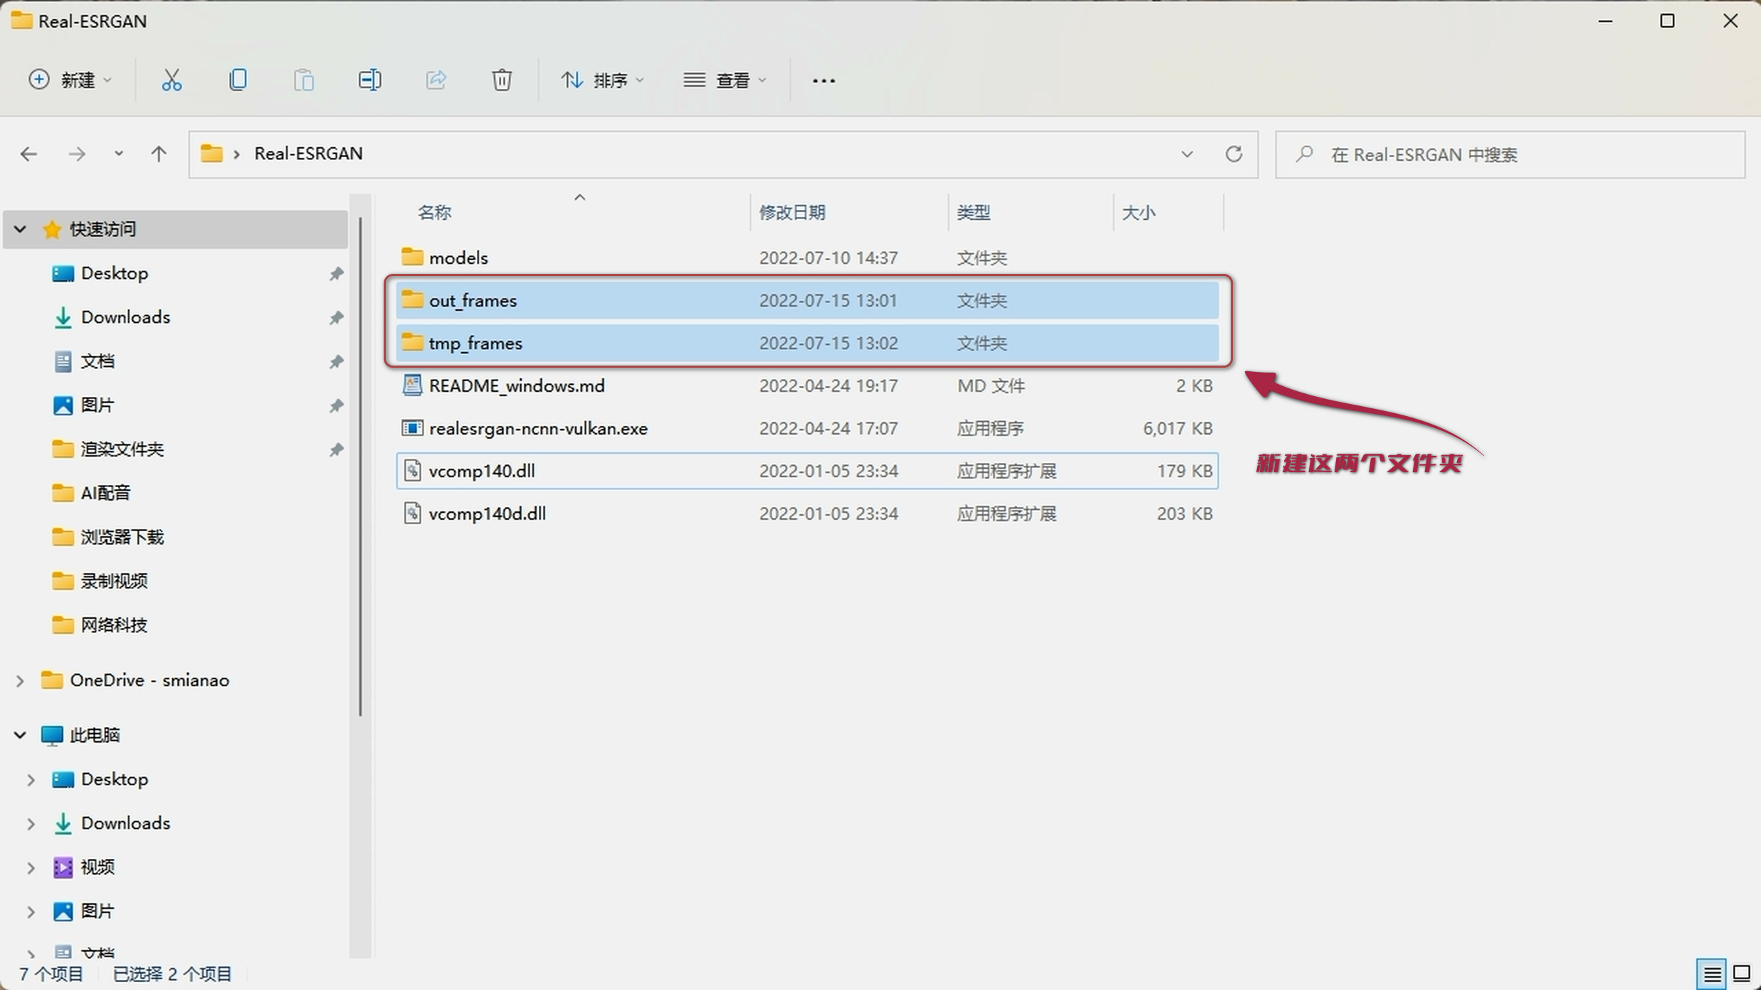This screenshot has width=1761, height=990.
Task: Open the 录制视频 folder in sidebar
Action: (114, 581)
